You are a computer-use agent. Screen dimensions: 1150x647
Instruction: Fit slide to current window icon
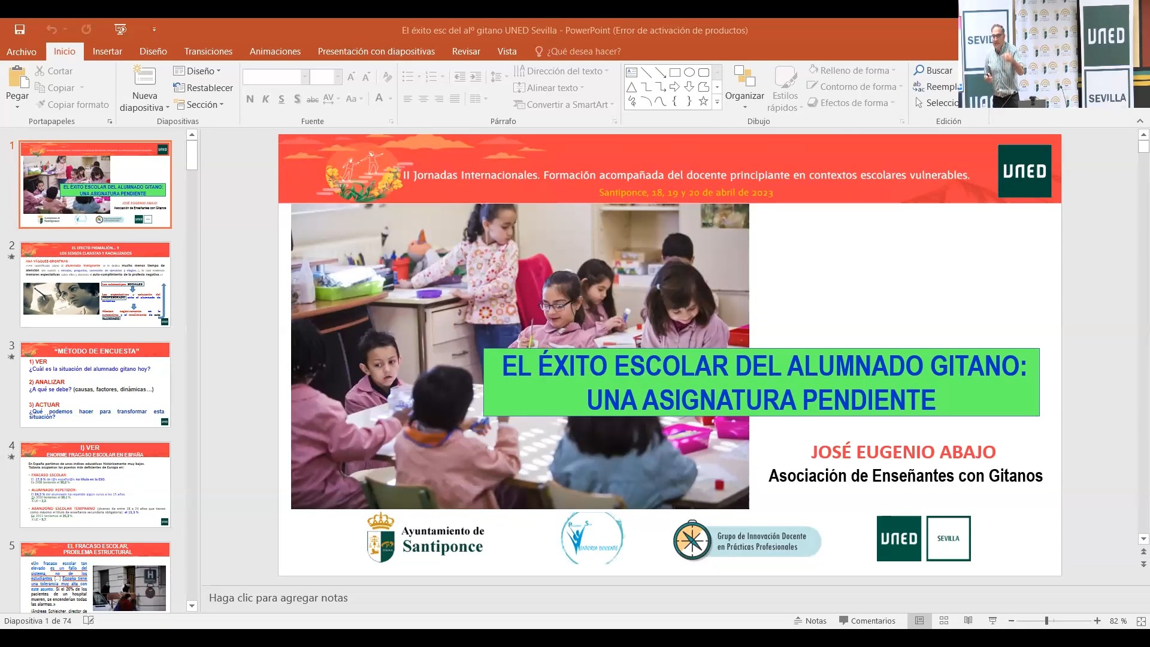[x=1141, y=621]
